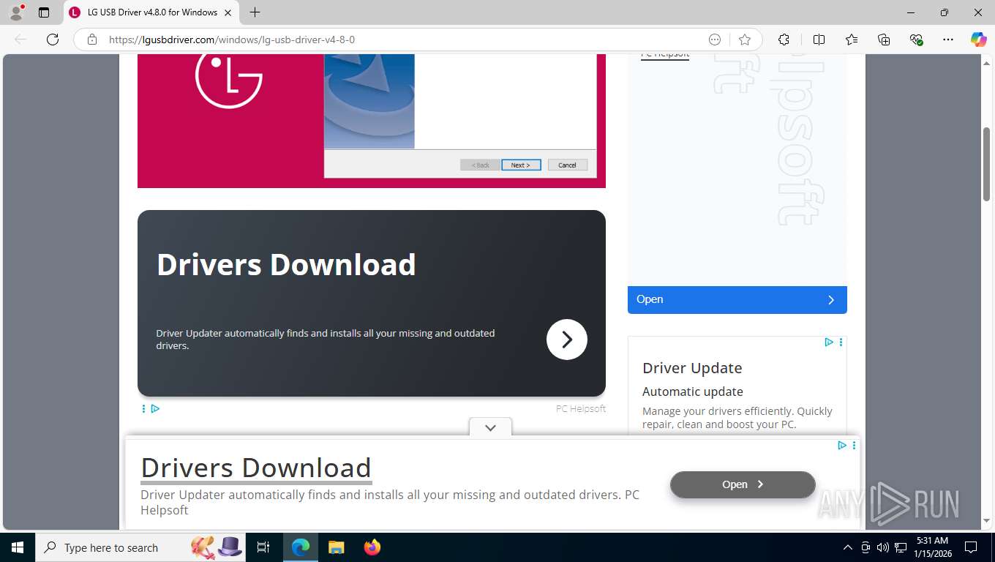Viewport: 995px width, 562px height.
Task: Click Automatic update text in sidebar ad
Action: [x=693, y=391]
